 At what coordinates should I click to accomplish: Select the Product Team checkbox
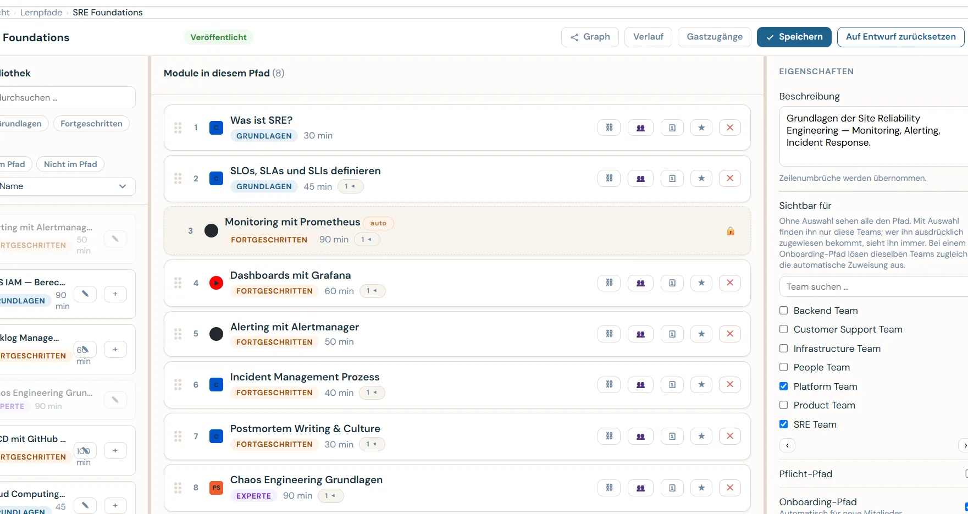(783, 405)
